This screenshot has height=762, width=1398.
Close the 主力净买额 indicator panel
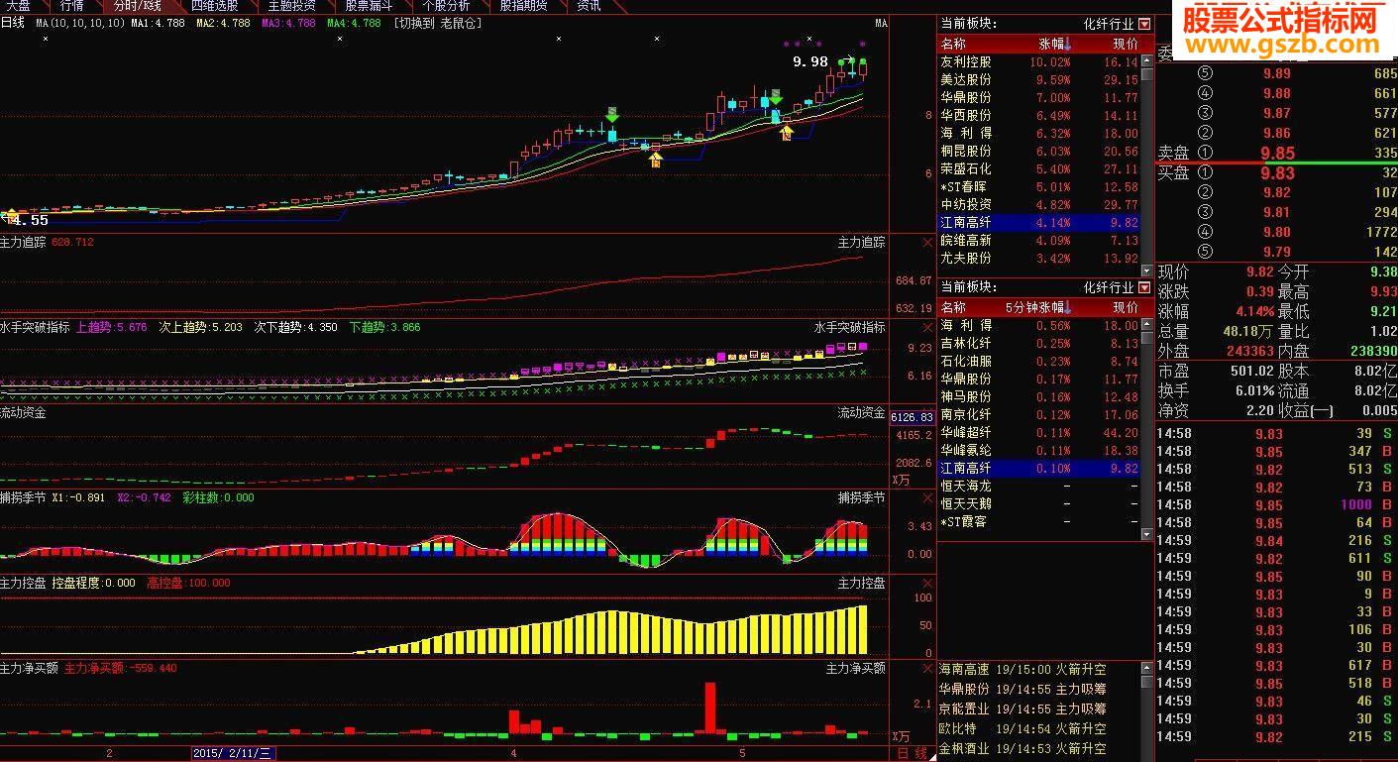(x=926, y=668)
